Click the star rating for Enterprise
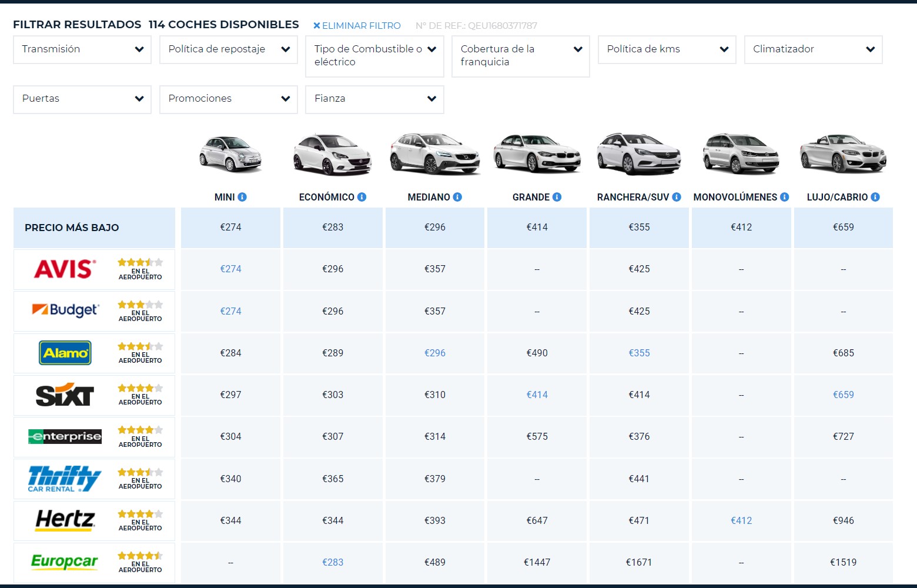The width and height of the screenshot is (917, 588). (x=140, y=430)
